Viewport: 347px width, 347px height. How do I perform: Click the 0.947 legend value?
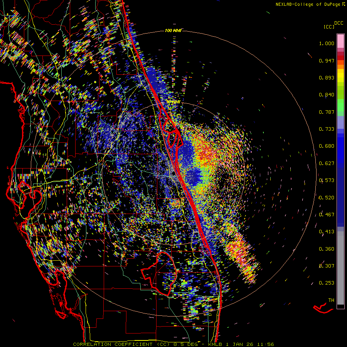click(x=327, y=61)
